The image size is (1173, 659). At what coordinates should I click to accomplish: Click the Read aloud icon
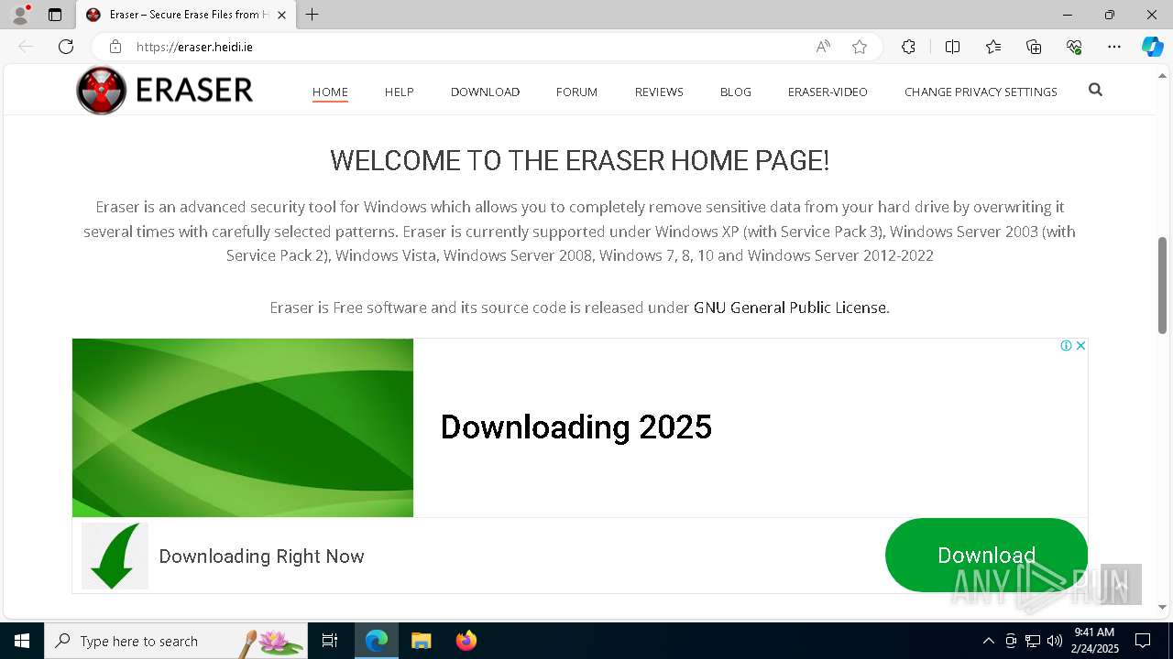[x=823, y=47]
